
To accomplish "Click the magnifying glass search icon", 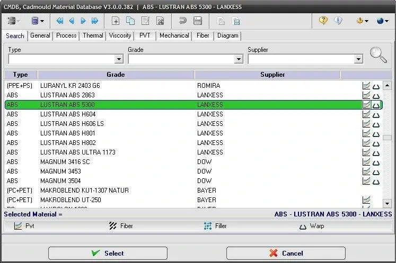I will [x=378, y=55].
